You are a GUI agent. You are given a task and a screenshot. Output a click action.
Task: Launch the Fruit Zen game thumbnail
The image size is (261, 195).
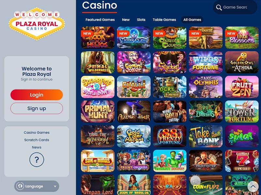pyautogui.click(x=242, y=87)
